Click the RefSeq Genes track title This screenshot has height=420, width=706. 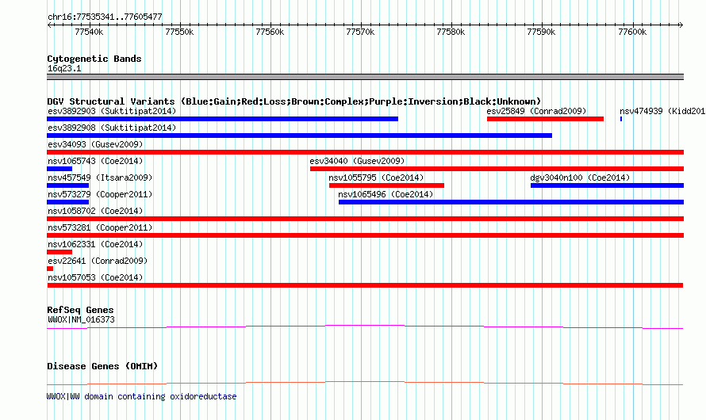pos(80,310)
